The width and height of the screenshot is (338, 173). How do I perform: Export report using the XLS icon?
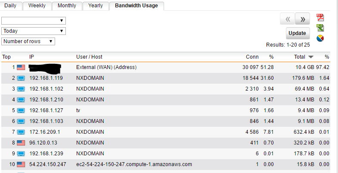coord(320,28)
